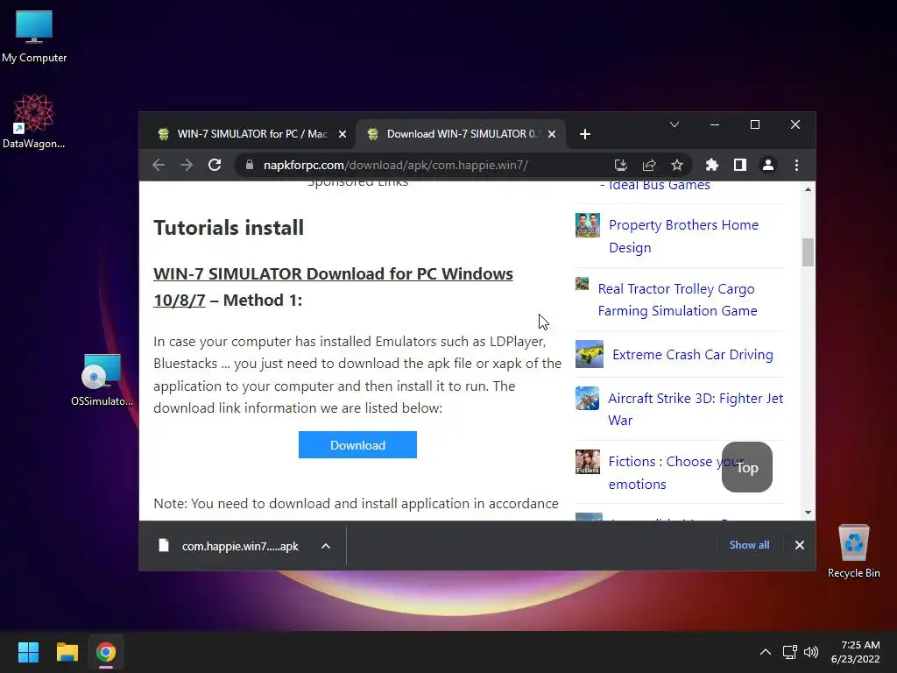
Task: Click the page scrollbar up arrow
Action: (808, 189)
